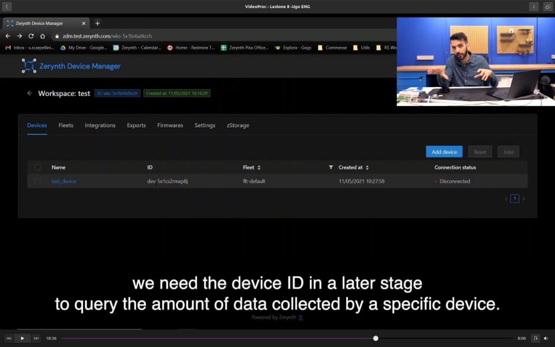Switch to the Settings tab
555x347 pixels.
205,125
